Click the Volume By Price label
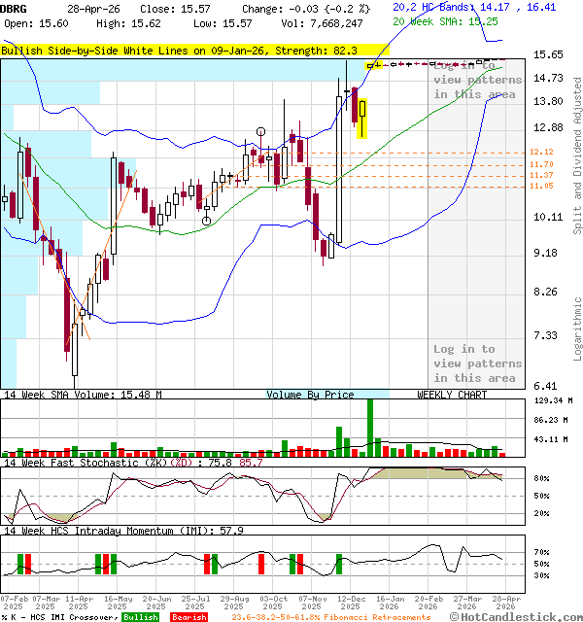The height and width of the screenshot is (622, 583). point(311,395)
